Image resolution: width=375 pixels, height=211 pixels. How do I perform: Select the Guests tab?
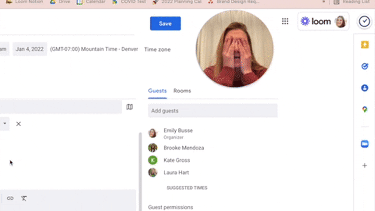pyautogui.click(x=157, y=91)
